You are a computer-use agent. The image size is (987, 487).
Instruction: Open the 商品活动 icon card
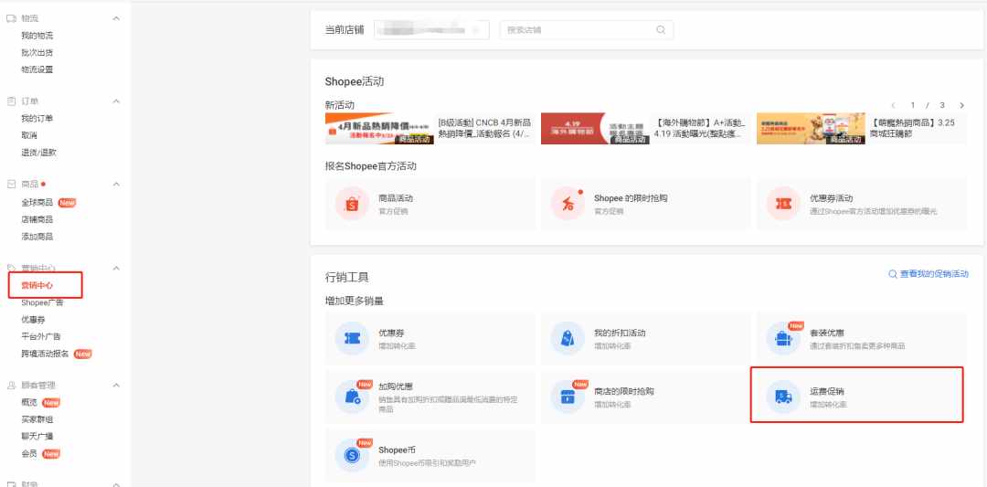click(352, 204)
